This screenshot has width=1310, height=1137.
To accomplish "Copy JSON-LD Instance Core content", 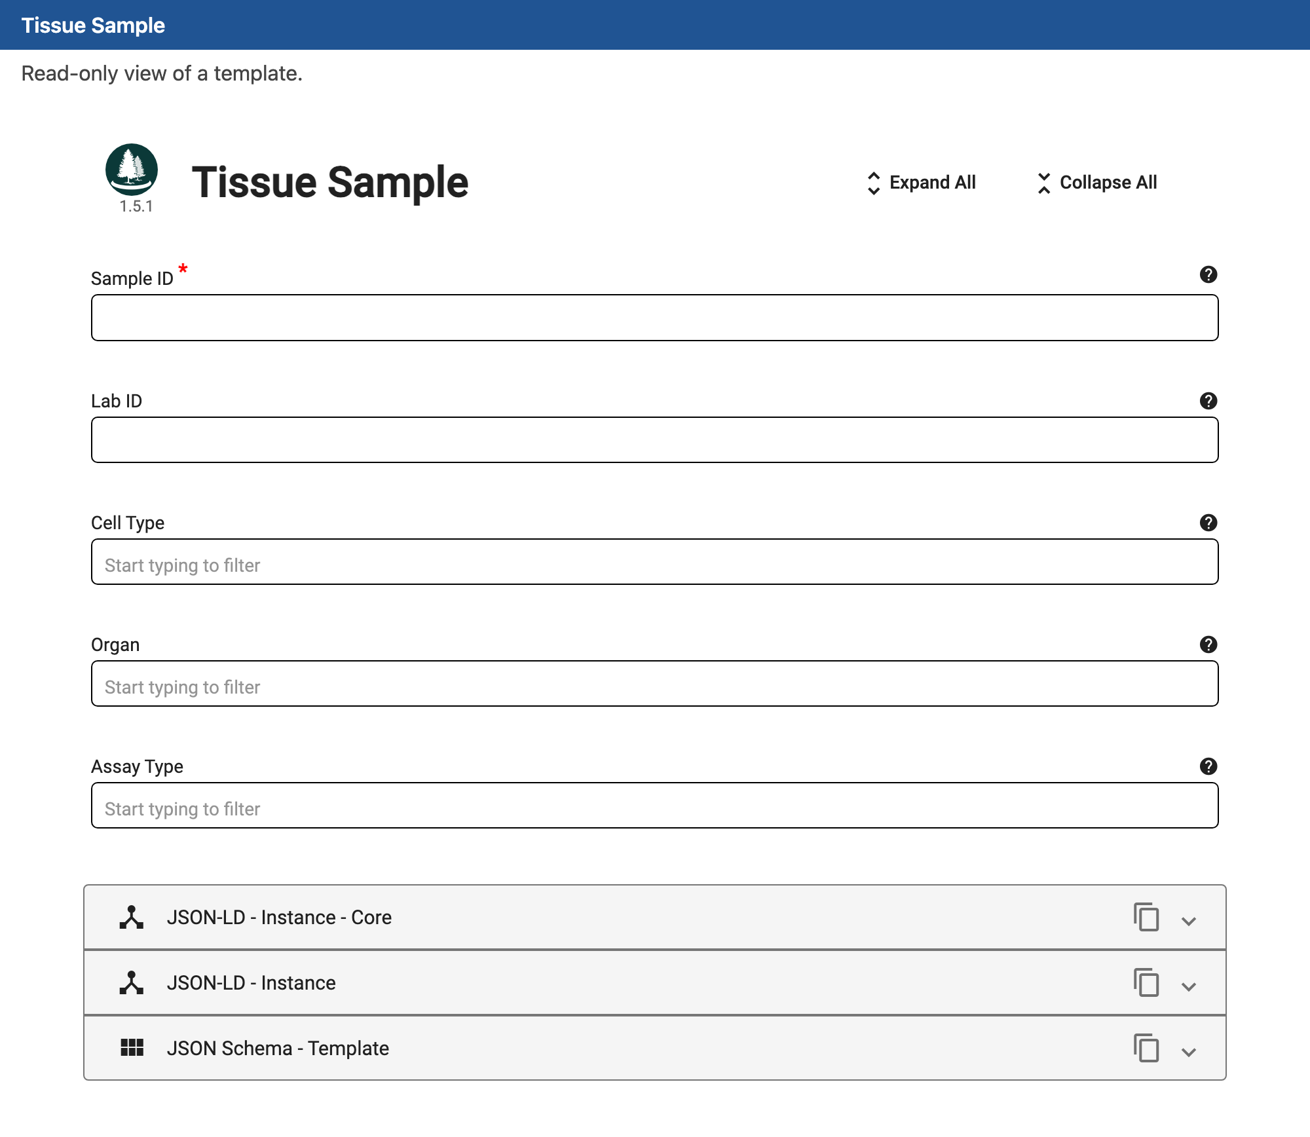I will (1146, 917).
